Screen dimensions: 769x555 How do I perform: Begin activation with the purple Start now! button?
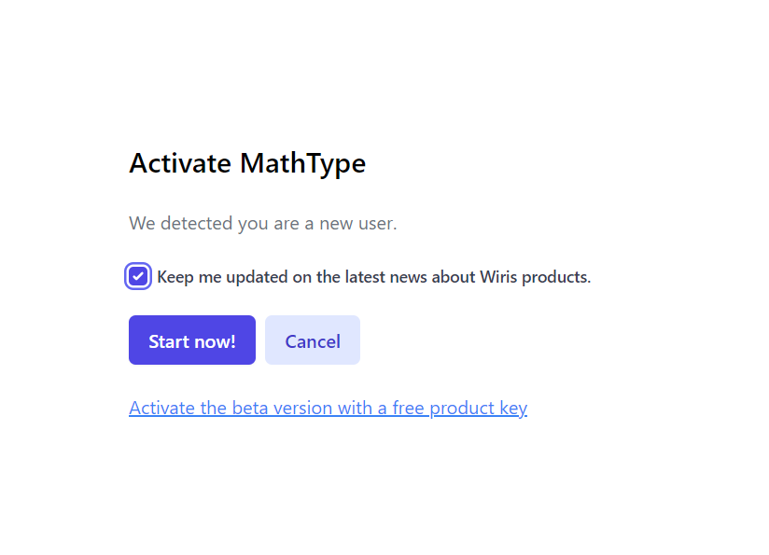pyautogui.click(x=192, y=340)
